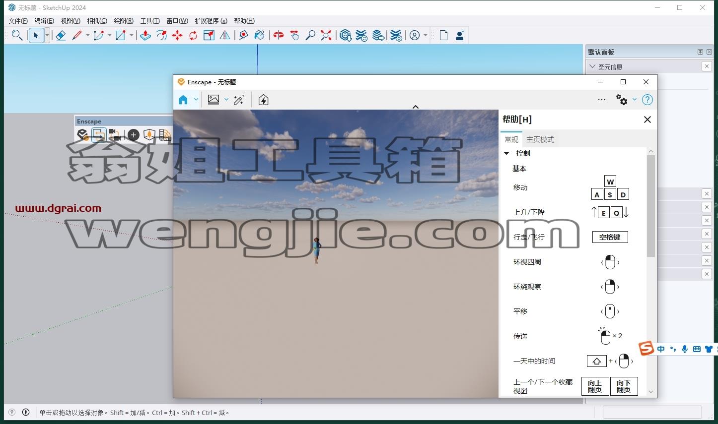Open the 编辑(E) menu
The height and width of the screenshot is (424, 718).
[44, 21]
